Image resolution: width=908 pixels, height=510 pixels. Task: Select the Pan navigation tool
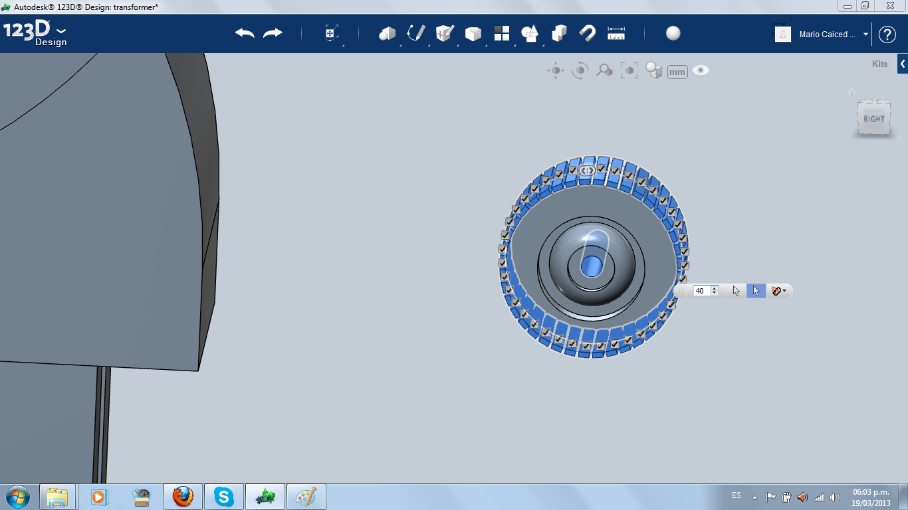(556, 70)
